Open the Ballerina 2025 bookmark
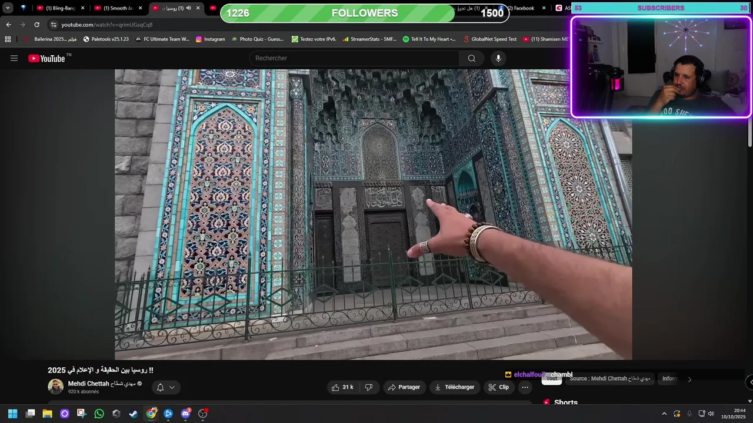 tap(50, 39)
